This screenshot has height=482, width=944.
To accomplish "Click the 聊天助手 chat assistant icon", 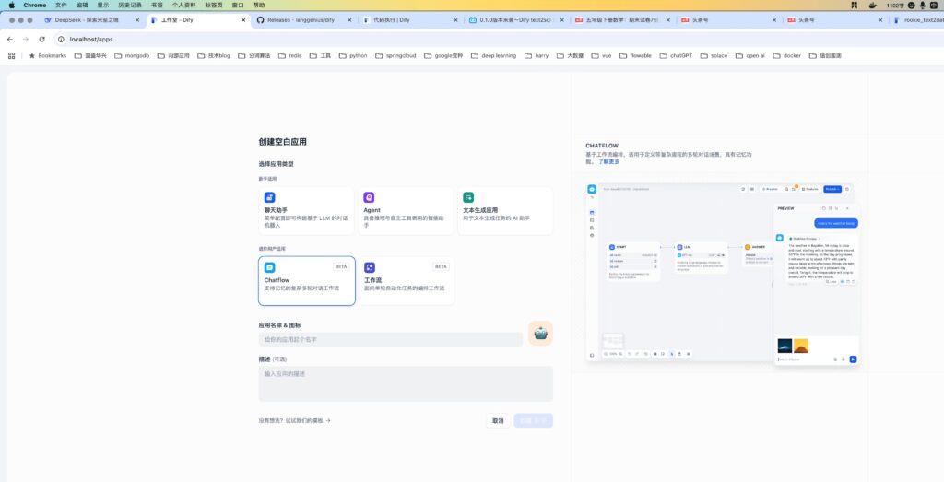I will point(270,197).
